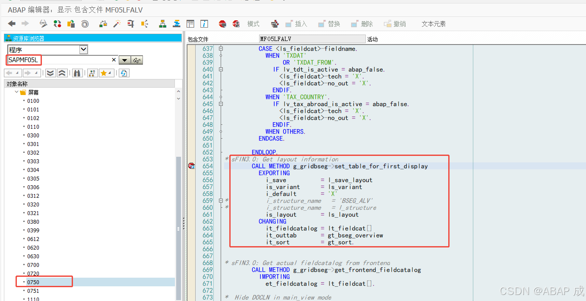Click the display/change toggle pencil icon
The image size is (586, 301).
(43, 24)
